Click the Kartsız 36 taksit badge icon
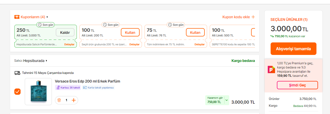Viewport: 330px width, 114px height. 58,87
